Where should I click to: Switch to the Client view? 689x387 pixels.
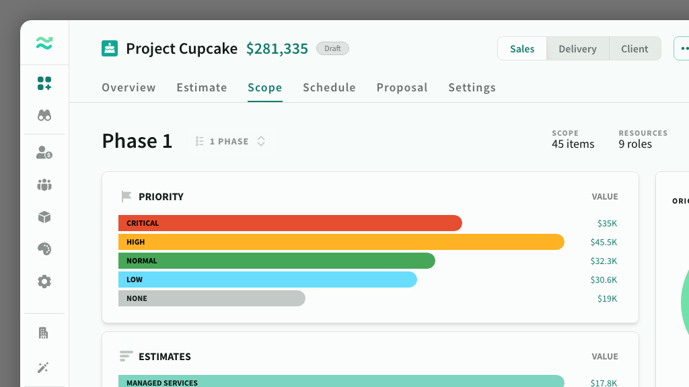click(634, 49)
